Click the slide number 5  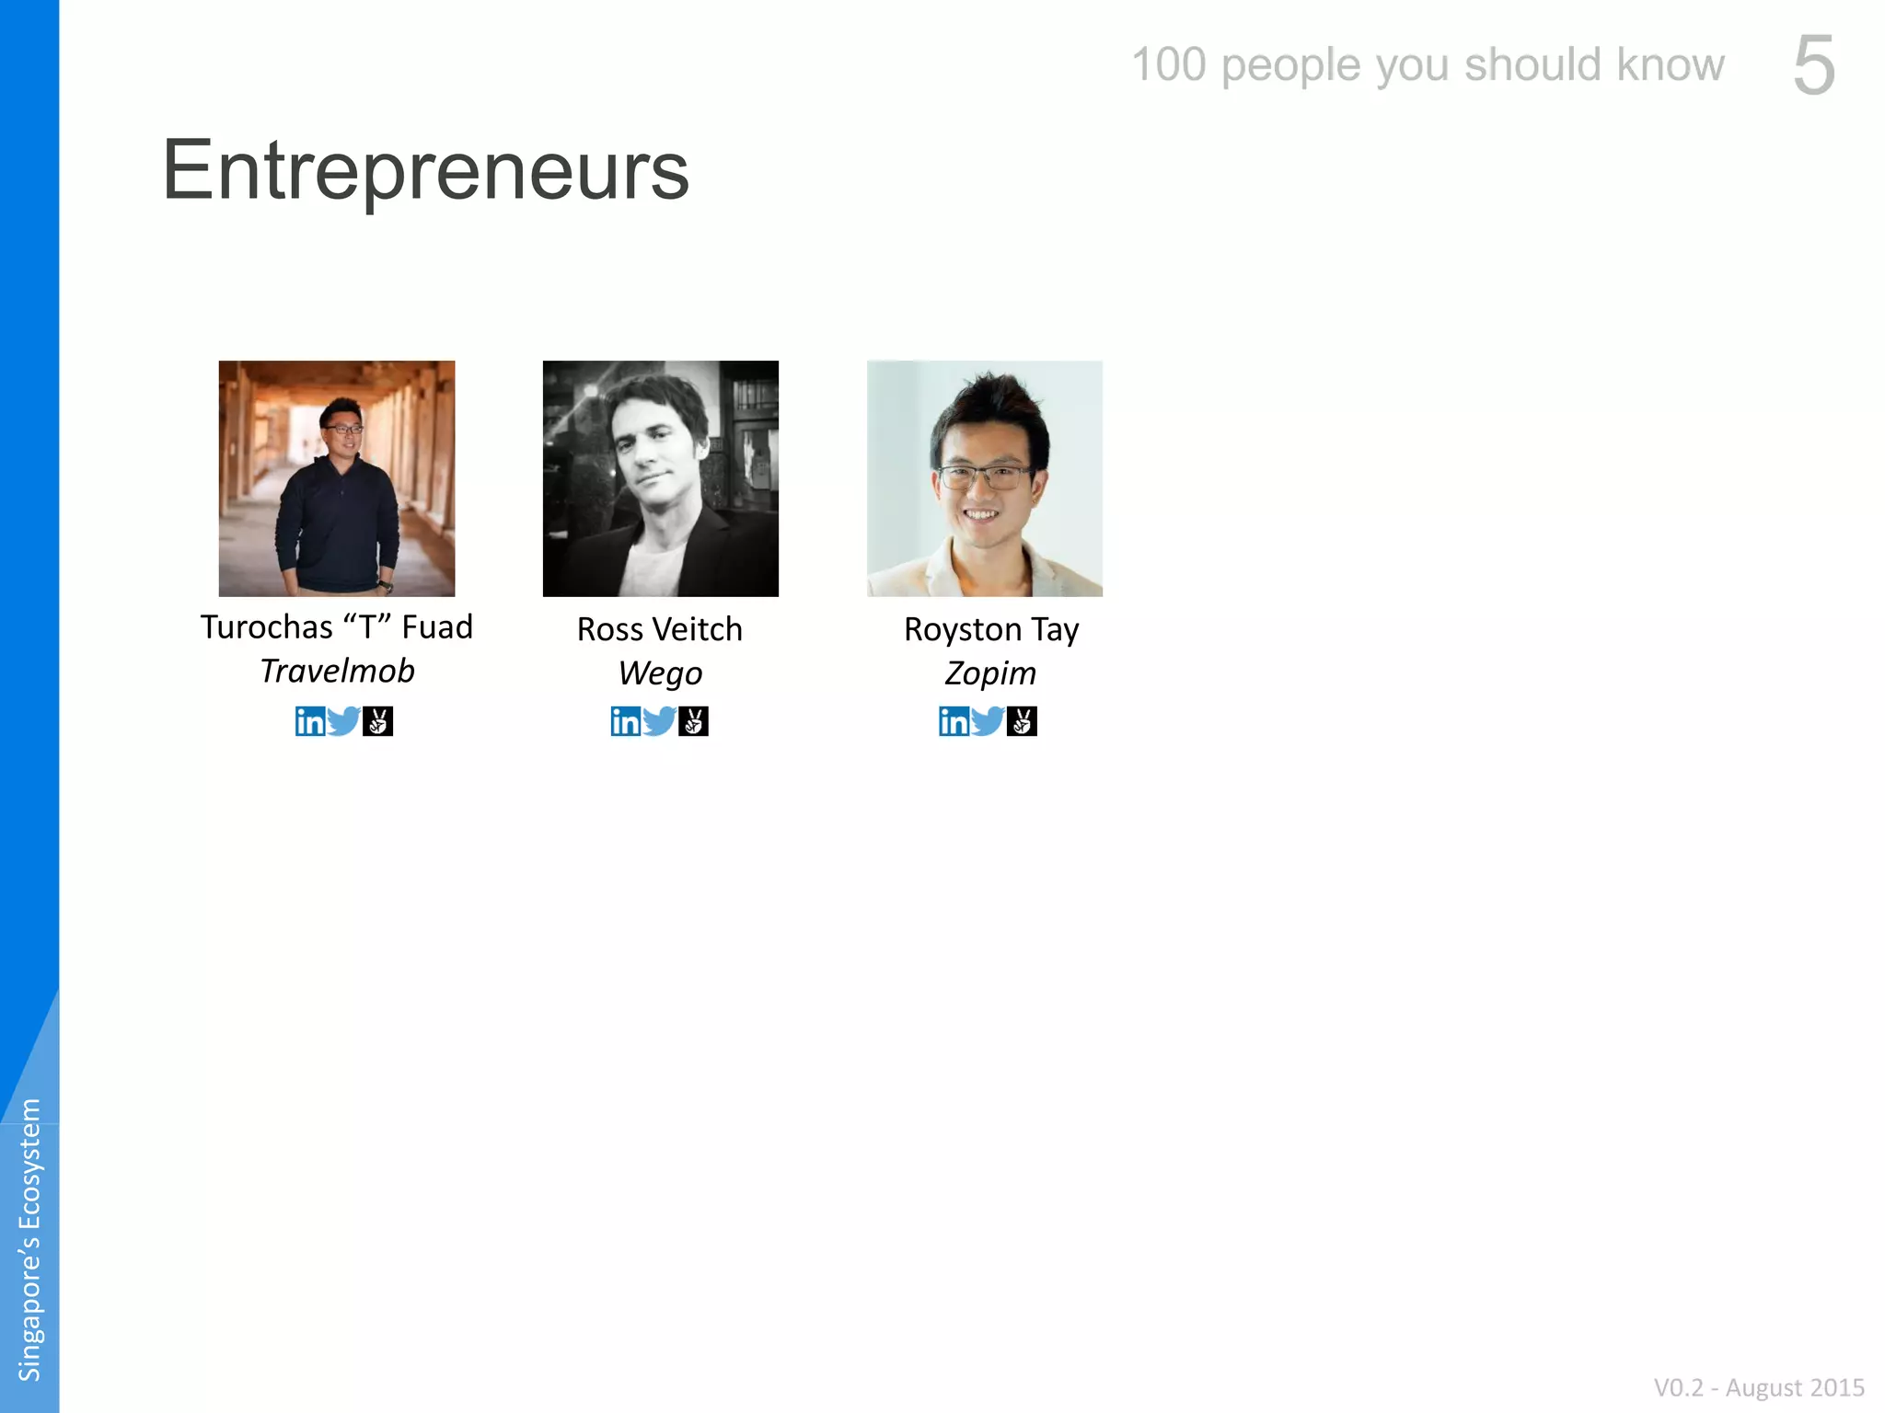click(x=1814, y=65)
